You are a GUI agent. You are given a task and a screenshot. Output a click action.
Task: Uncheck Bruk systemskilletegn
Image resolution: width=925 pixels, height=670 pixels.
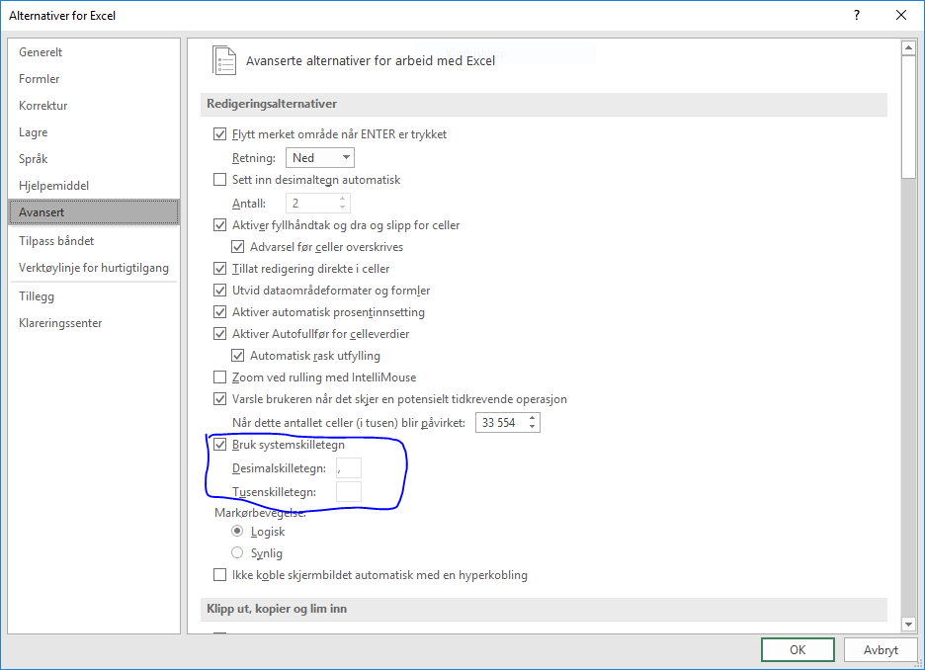tap(219, 445)
